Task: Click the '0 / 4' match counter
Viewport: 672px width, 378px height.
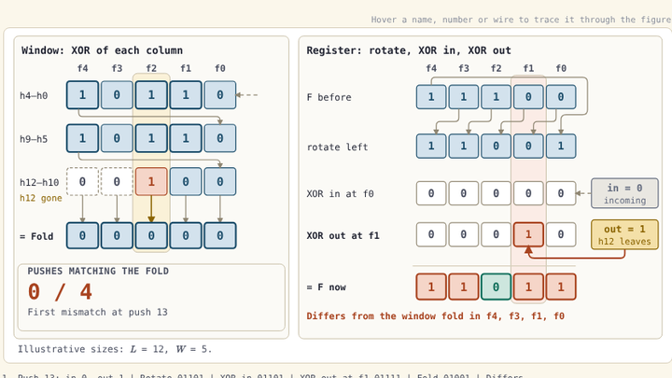Action: tap(60, 292)
